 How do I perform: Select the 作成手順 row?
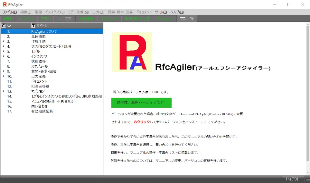click(52, 41)
